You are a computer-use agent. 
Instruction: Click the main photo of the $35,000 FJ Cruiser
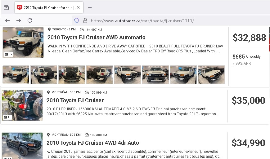pyautogui.click(x=22, y=105)
